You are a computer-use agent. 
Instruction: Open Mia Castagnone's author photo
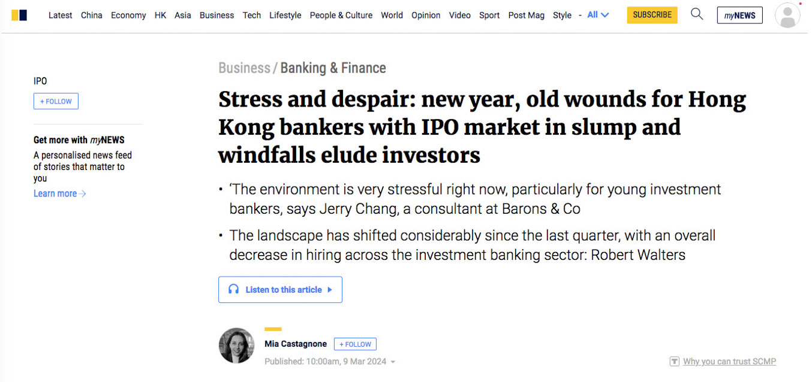tap(236, 345)
